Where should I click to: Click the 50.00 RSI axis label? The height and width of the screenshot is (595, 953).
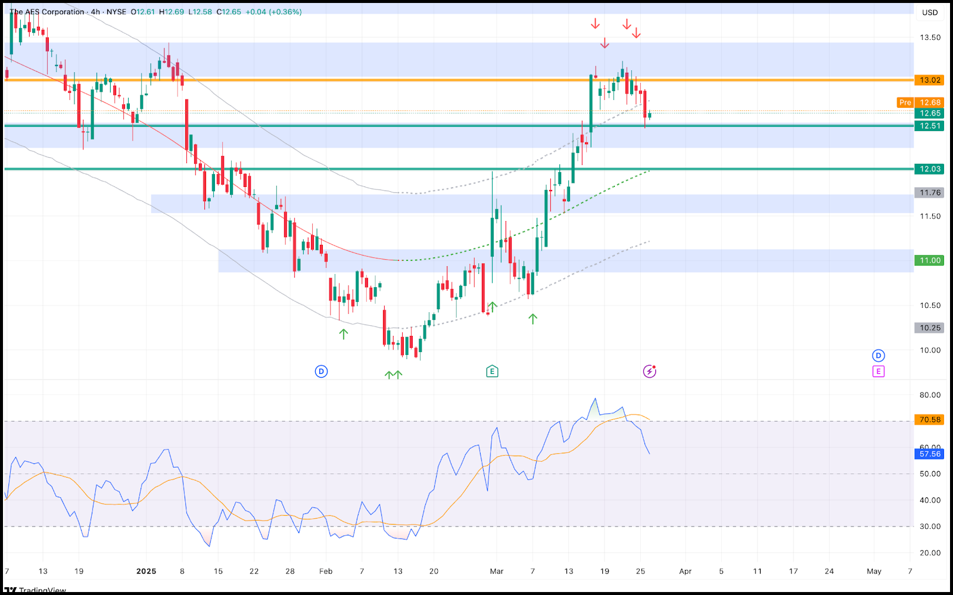click(930, 474)
